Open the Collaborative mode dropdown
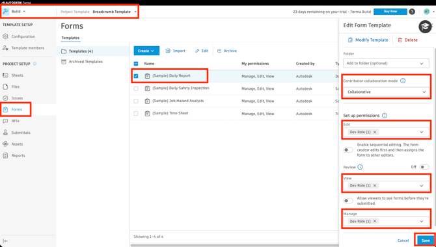This screenshot has height=247, width=436. (386, 92)
